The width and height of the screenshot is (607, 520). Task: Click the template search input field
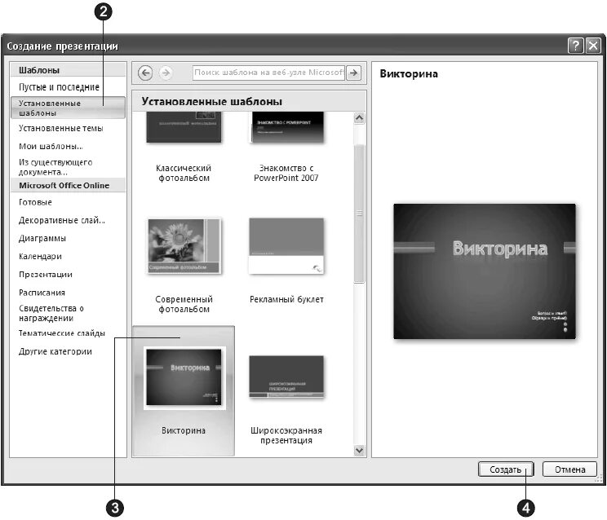pos(268,73)
